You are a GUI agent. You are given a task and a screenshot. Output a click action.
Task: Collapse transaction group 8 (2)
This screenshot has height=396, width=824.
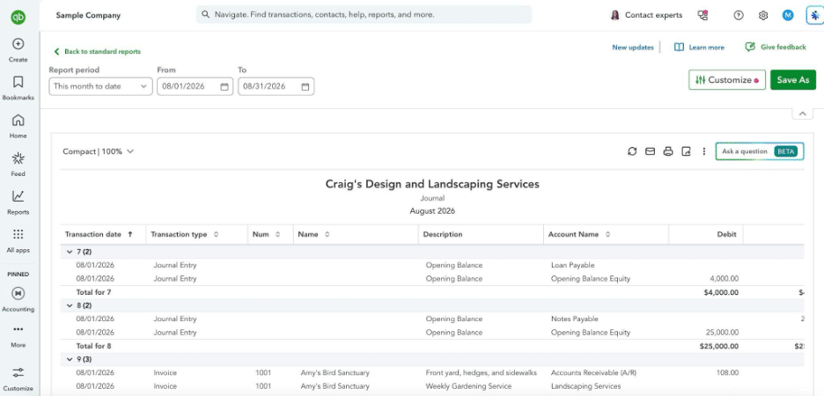[x=70, y=305]
